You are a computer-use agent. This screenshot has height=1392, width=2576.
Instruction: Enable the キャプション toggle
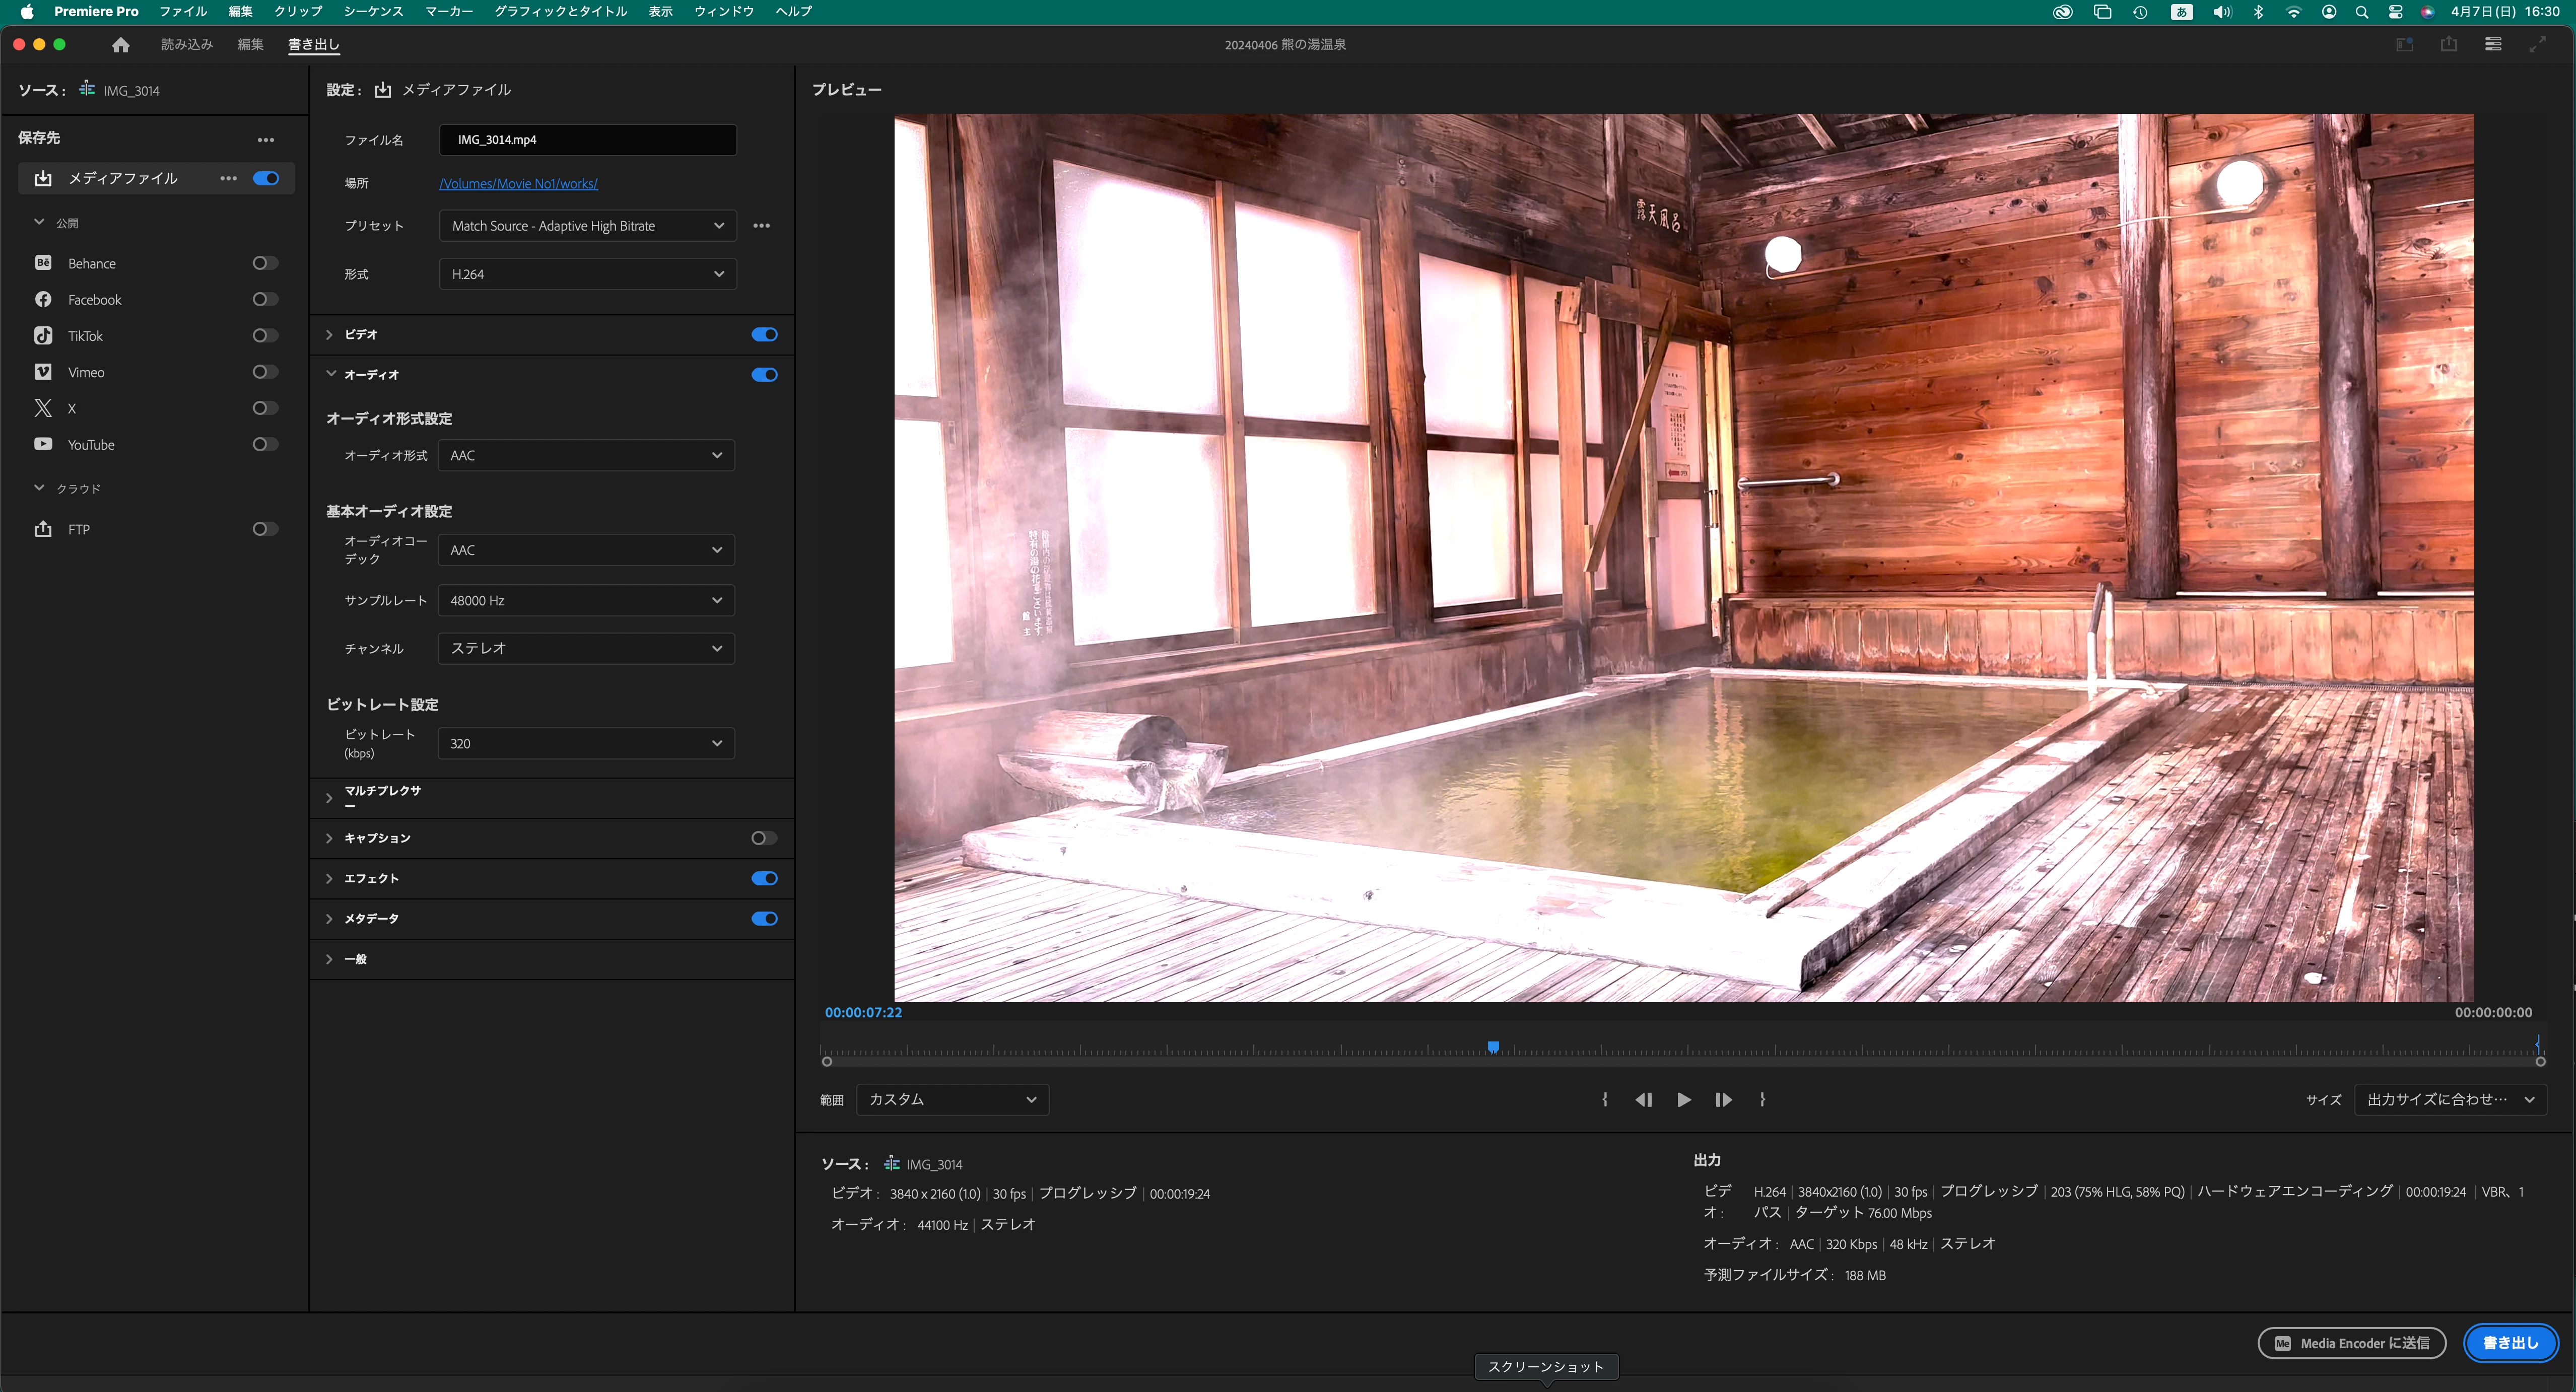(x=764, y=838)
